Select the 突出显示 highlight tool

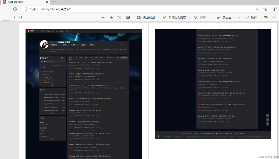tap(225, 17)
